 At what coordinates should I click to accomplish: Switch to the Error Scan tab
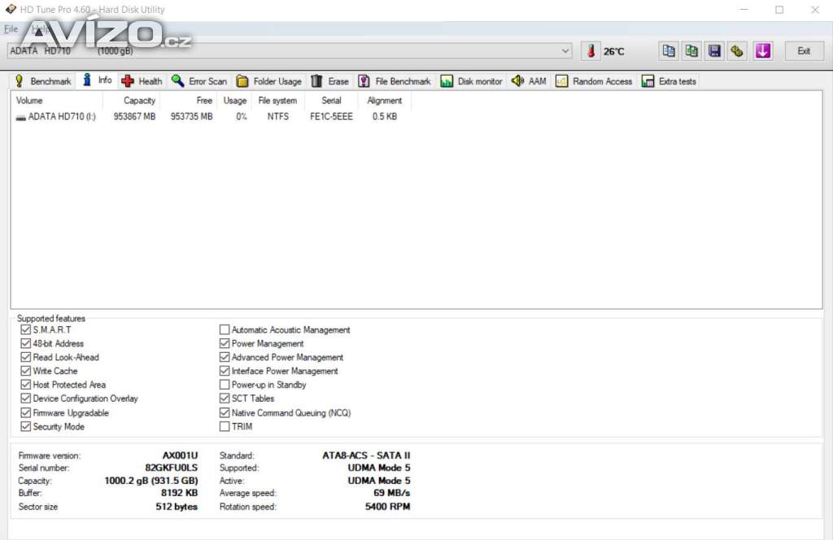[200, 81]
